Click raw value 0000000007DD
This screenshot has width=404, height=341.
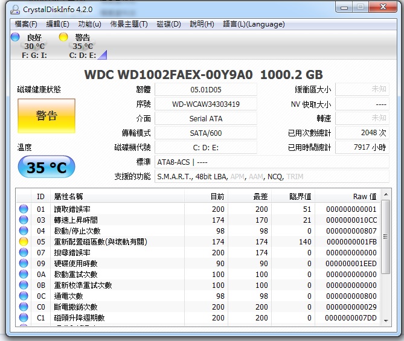click(x=351, y=318)
